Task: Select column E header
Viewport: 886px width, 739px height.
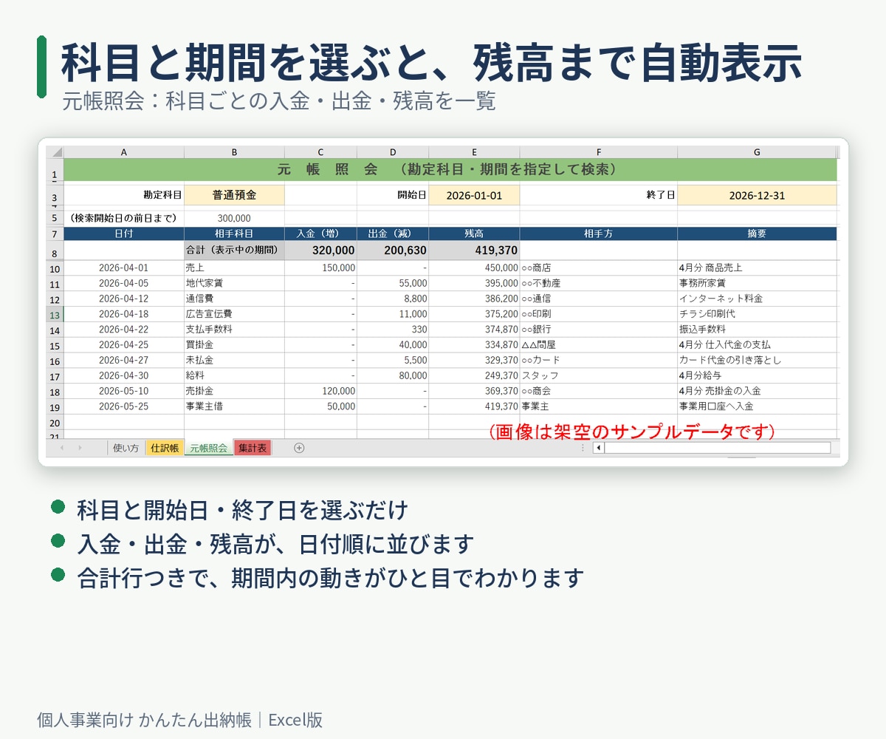Action: coord(474,151)
